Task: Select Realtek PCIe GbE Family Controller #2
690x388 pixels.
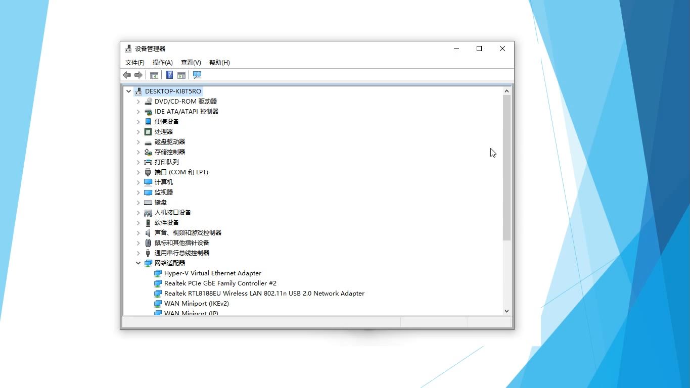Action: pyautogui.click(x=220, y=283)
